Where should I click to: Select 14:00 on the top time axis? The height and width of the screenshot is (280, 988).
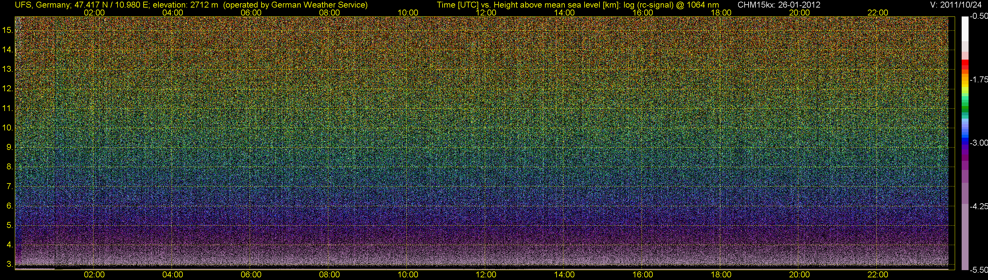pos(564,13)
